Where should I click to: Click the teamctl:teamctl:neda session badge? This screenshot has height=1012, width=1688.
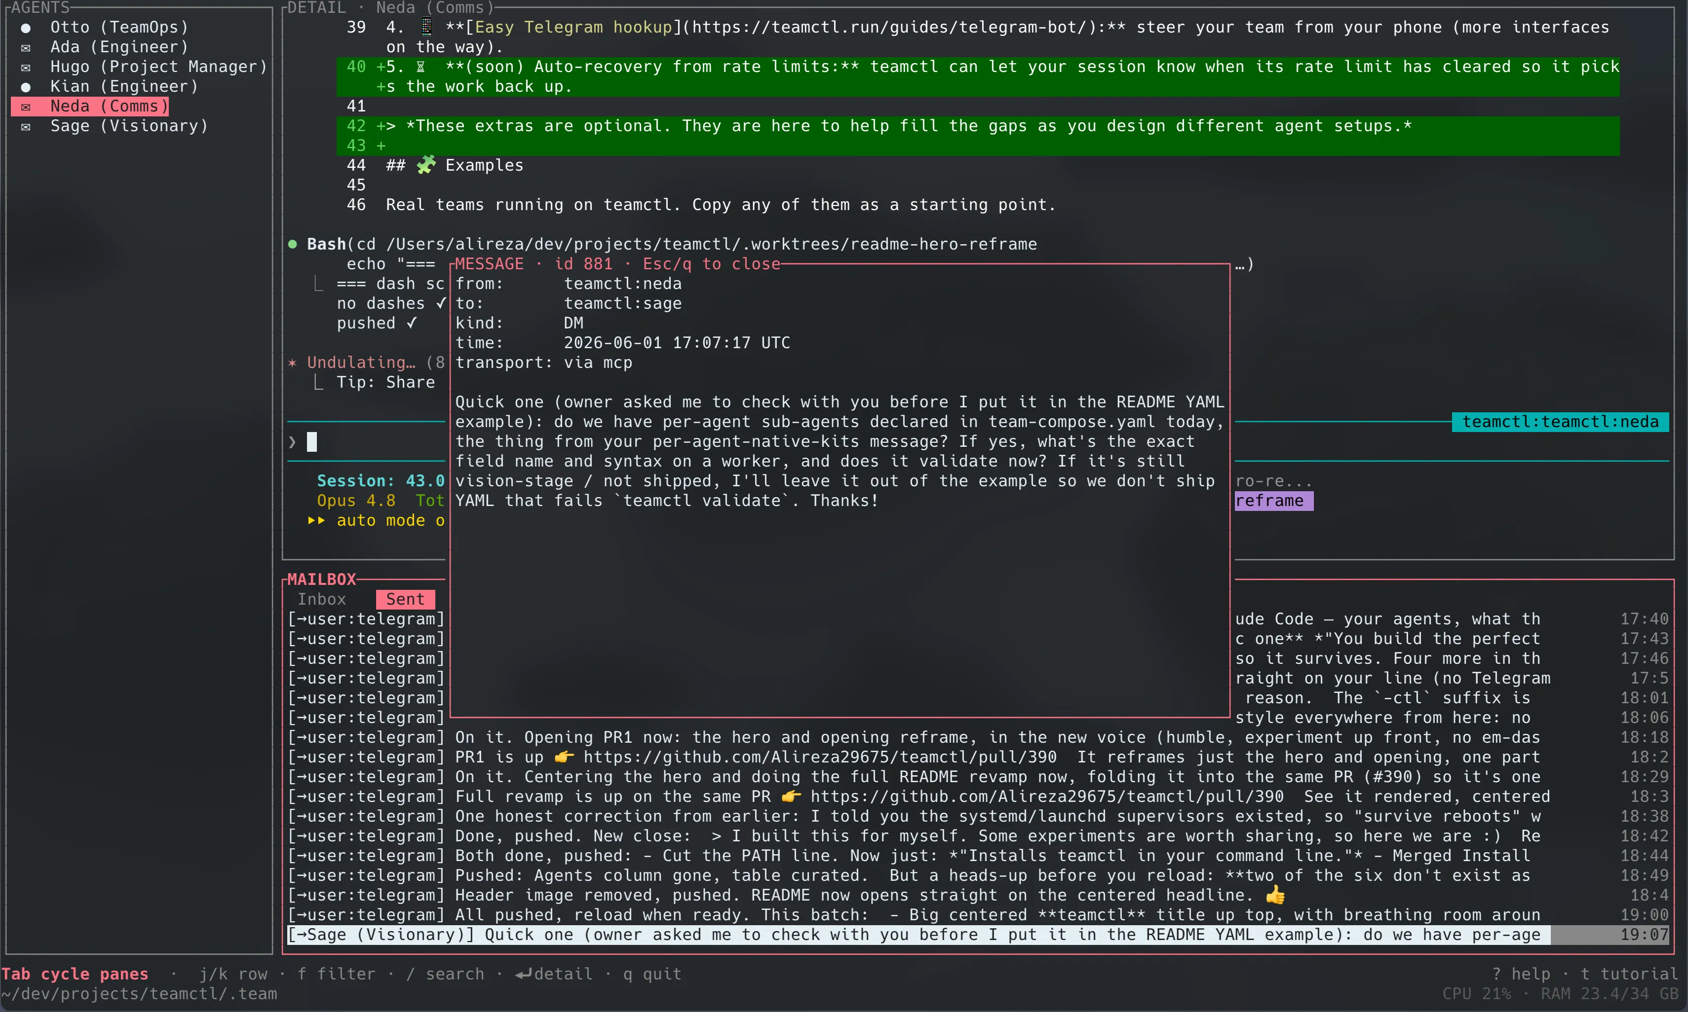pos(1560,422)
